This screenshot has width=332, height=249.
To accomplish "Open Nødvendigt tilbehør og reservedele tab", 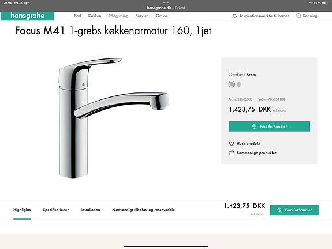I will coord(144,210).
